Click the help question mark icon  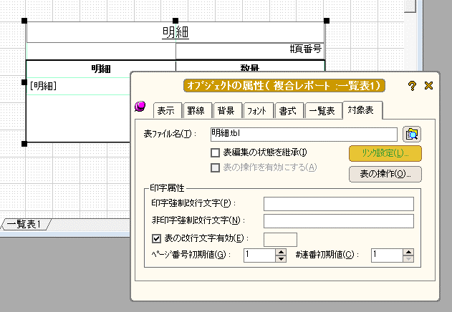click(412, 85)
